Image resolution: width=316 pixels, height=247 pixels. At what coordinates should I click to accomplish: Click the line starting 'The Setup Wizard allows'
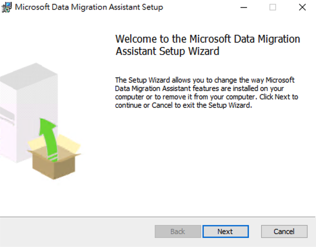[204, 80]
